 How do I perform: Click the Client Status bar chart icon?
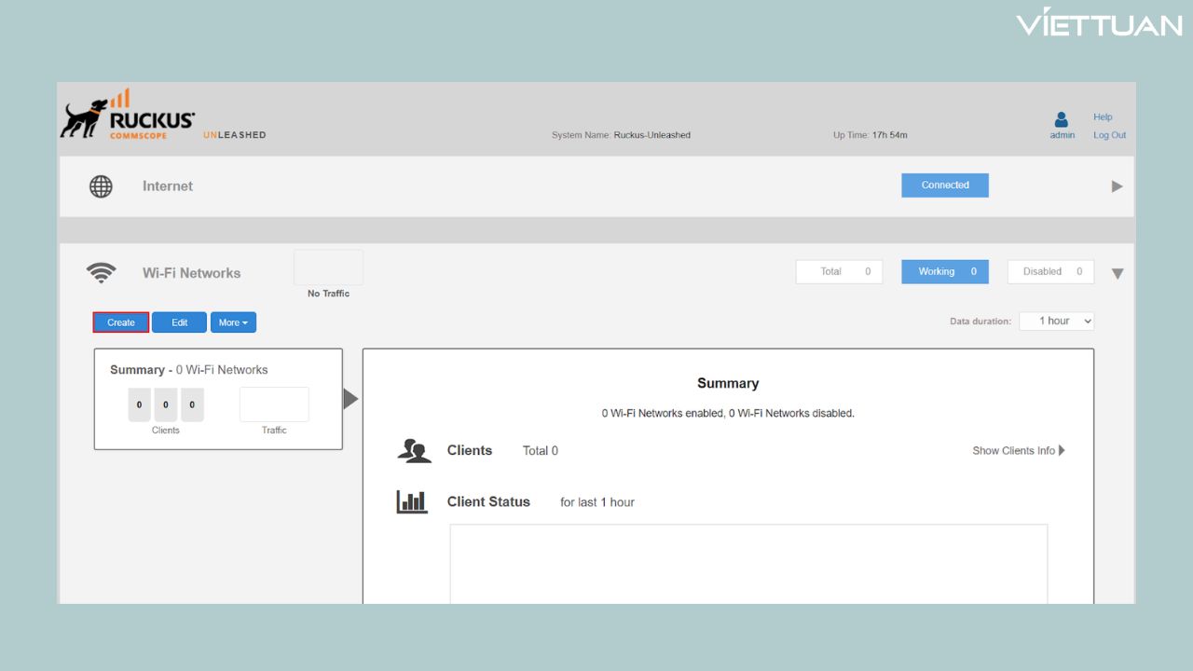click(412, 502)
